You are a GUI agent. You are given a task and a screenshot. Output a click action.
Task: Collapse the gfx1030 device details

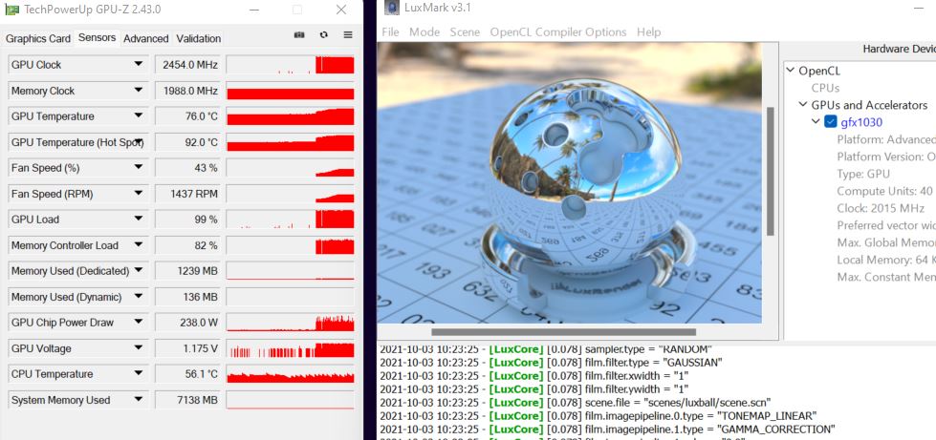pyautogui.click(x=816, y=122)
